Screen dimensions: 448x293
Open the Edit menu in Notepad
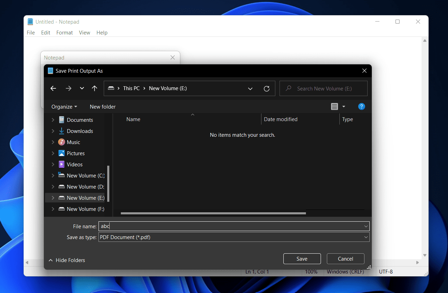(x=45, y=32)
